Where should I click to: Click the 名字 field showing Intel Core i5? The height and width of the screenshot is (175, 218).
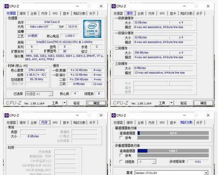[x=52, y=22]
